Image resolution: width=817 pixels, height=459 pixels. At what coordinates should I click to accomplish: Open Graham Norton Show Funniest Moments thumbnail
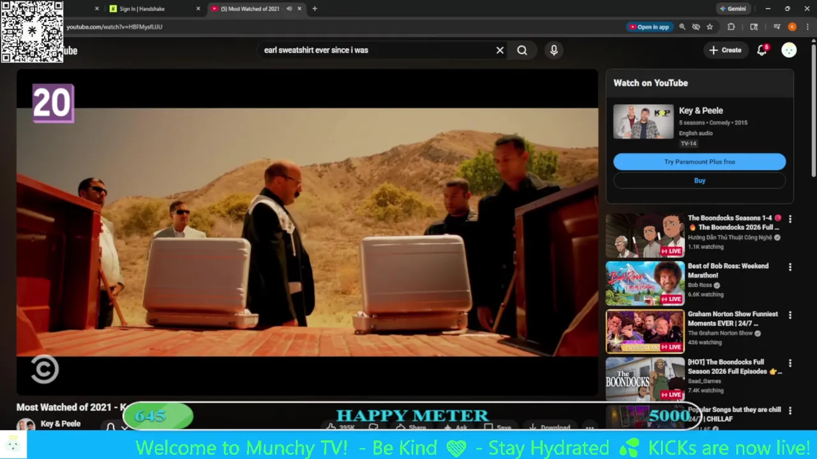pos(645,331)
